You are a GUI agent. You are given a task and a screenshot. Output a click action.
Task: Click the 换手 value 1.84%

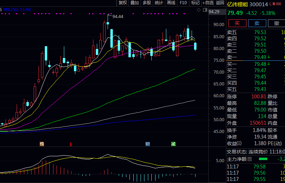[260, 130]
